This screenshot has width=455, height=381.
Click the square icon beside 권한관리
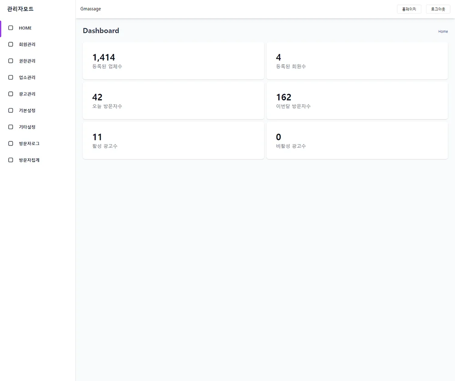(11, 61)
